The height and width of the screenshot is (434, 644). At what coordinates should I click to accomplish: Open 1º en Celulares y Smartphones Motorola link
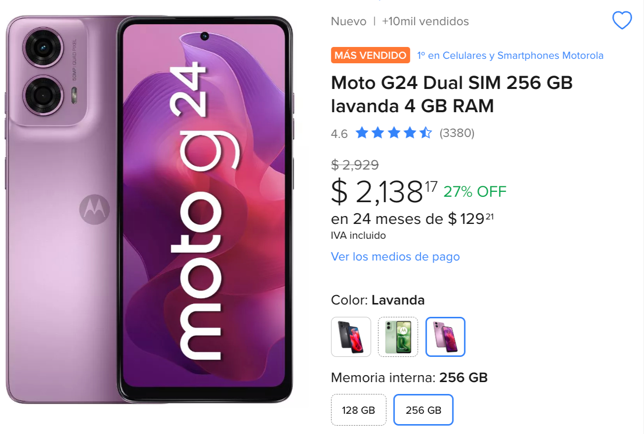point(510,55)
